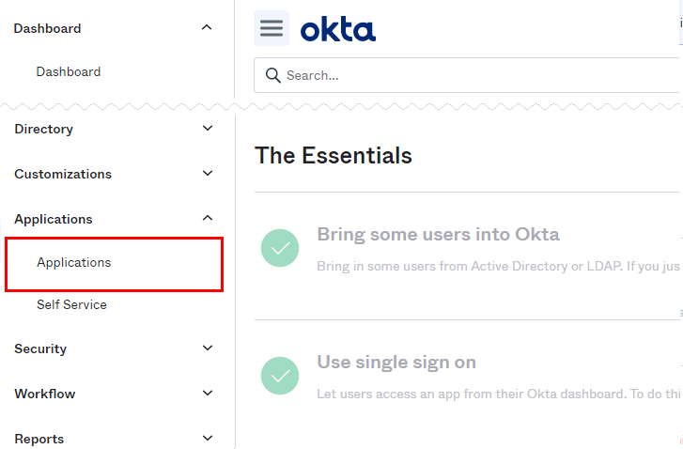This screenshot has height=449, width=683.
Task: Select the Security menu heading
Action: pyautogui.click(x=40, y=348)
